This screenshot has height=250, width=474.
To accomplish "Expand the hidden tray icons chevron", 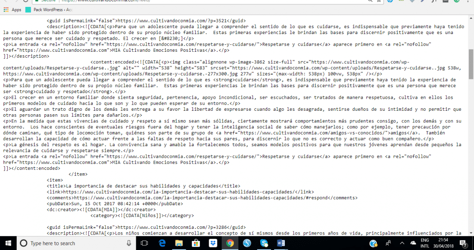I will click(x=402, y=243).
